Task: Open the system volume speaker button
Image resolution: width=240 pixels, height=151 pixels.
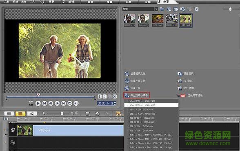Action: pyautogui.click(x=76, y=103)
